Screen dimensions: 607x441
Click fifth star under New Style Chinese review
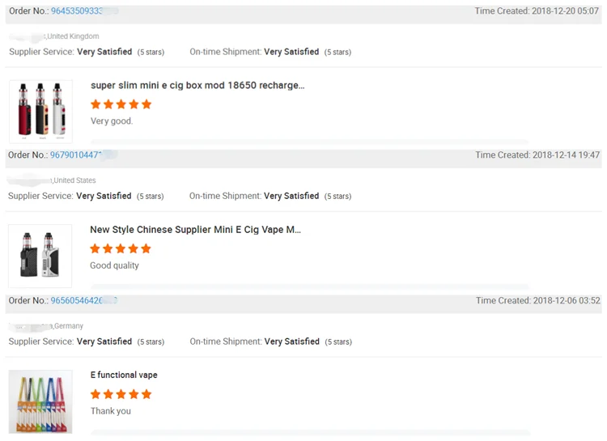coord(146,249)
